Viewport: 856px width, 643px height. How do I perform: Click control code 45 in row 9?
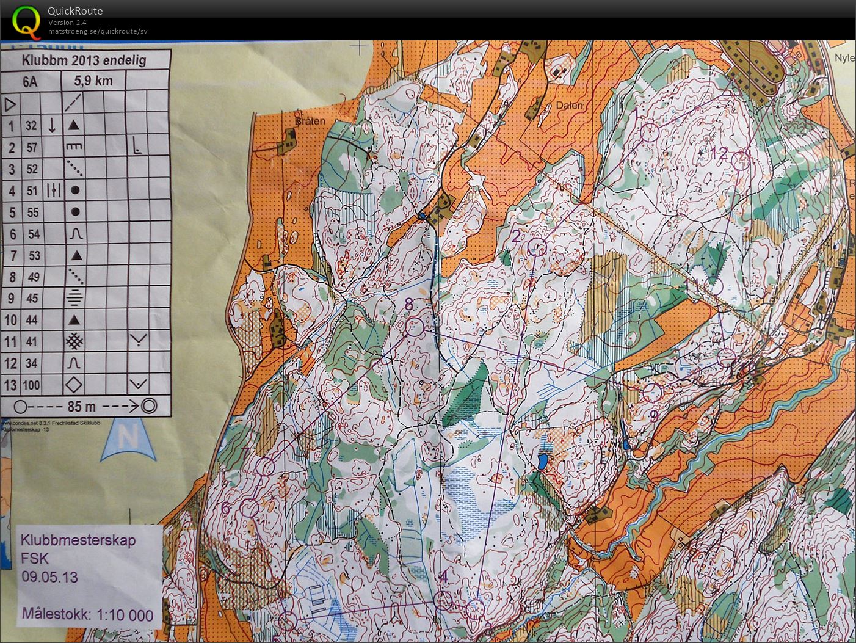tap(32, 299)
